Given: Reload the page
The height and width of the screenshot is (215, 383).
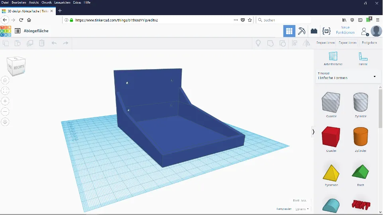Looking at the screenshot, I should (x=21, y=20).
